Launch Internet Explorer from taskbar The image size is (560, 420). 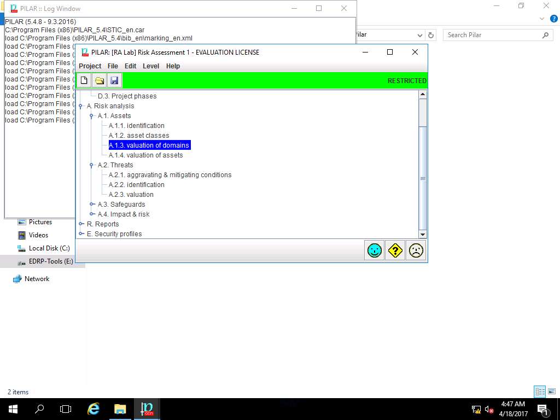coord(93,409)
